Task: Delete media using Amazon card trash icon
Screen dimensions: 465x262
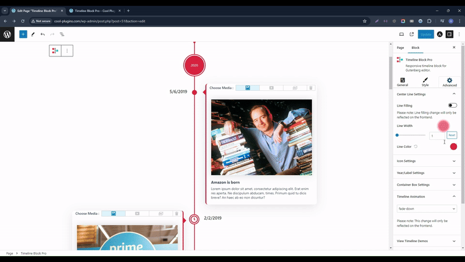Action: click(310, 88)
